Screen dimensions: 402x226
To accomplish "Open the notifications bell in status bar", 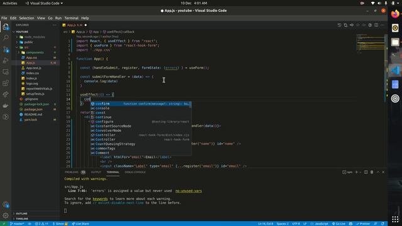I will point(383,223).
